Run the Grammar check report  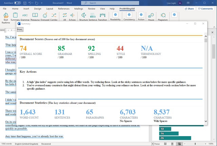coord(25,17)
